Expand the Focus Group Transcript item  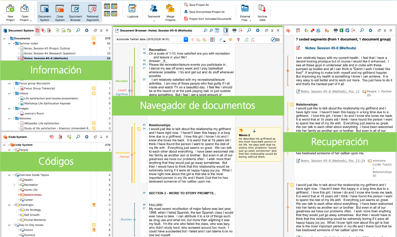tap(14, 89)
